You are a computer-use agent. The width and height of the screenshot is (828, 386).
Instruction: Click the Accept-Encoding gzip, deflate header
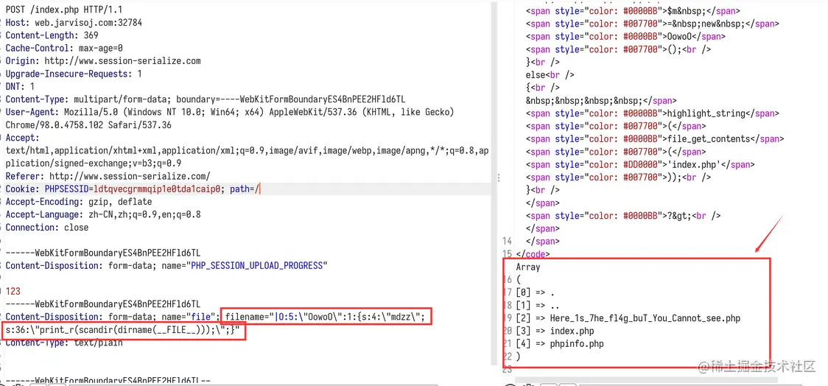pyautogui.click(x=79, y=202)
